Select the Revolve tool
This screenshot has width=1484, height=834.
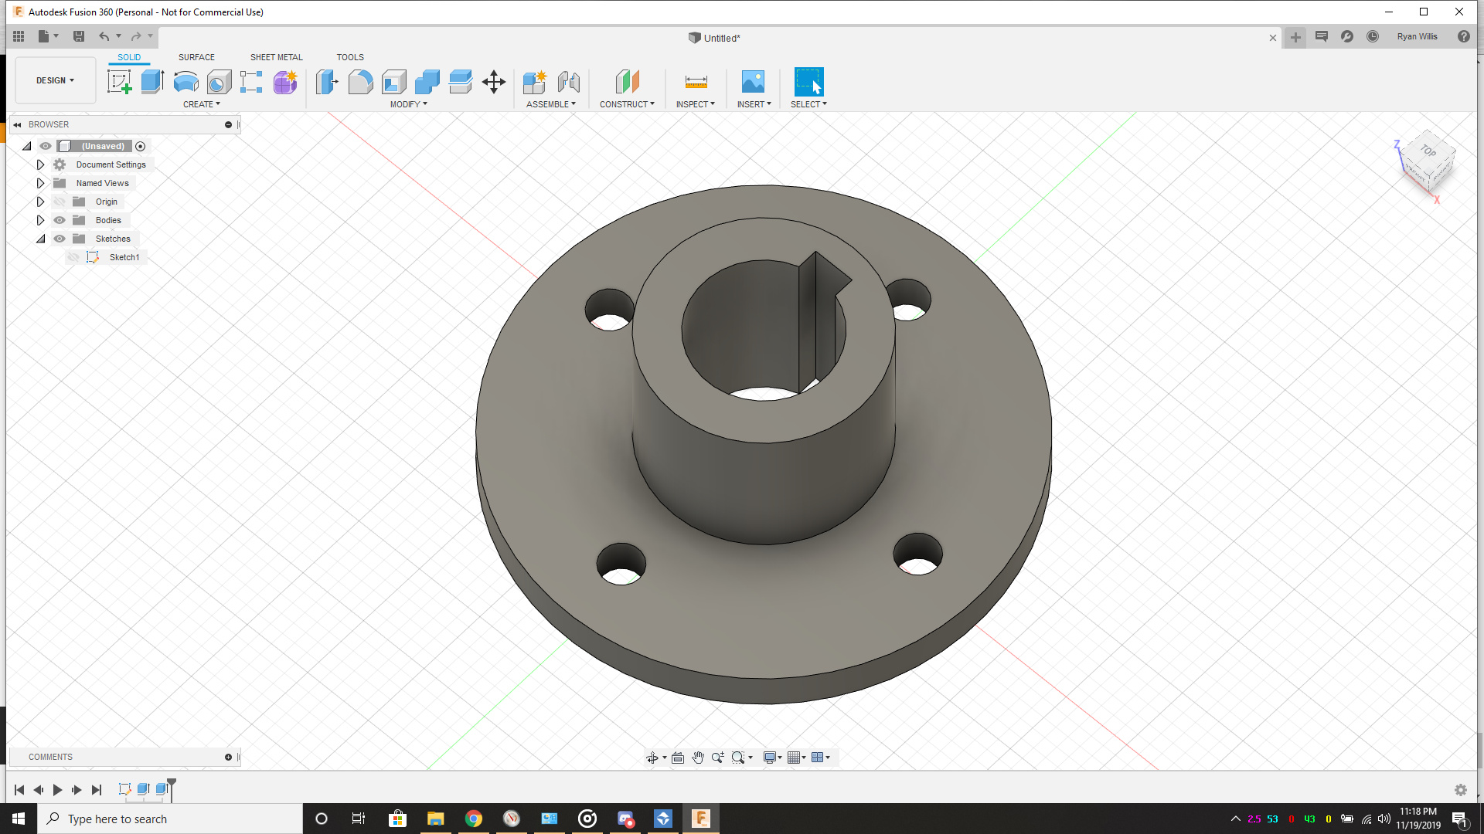pyautogui.click(x=185, y=82)
